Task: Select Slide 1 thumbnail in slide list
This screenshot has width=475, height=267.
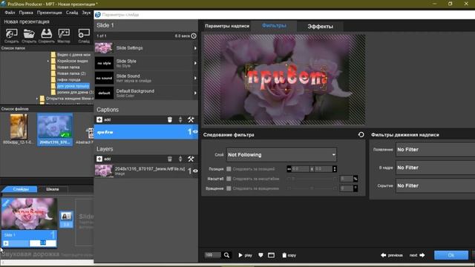Action: point(29,214)
